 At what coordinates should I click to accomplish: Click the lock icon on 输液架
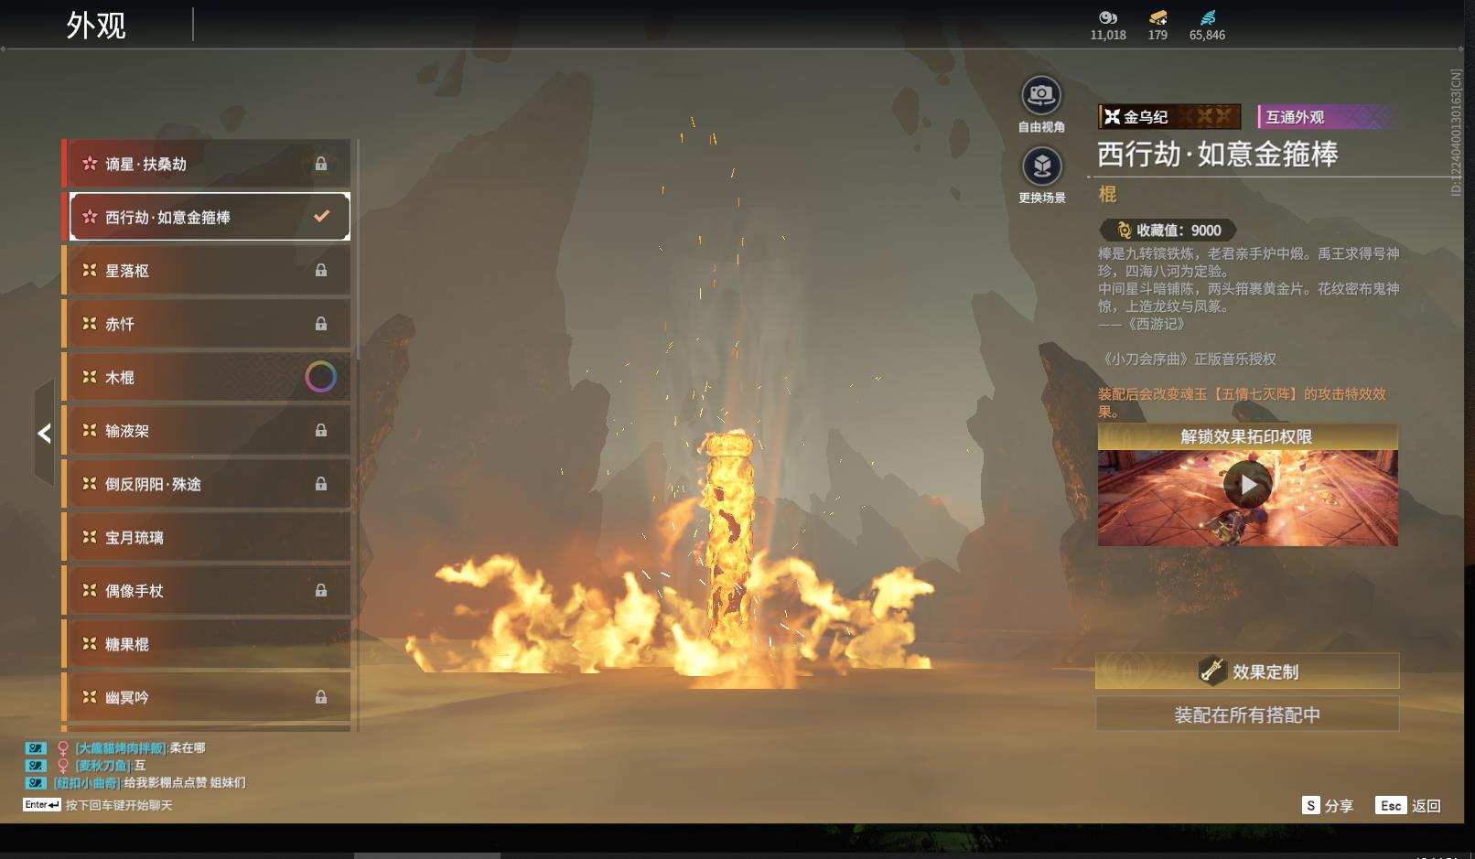[321, 430]
